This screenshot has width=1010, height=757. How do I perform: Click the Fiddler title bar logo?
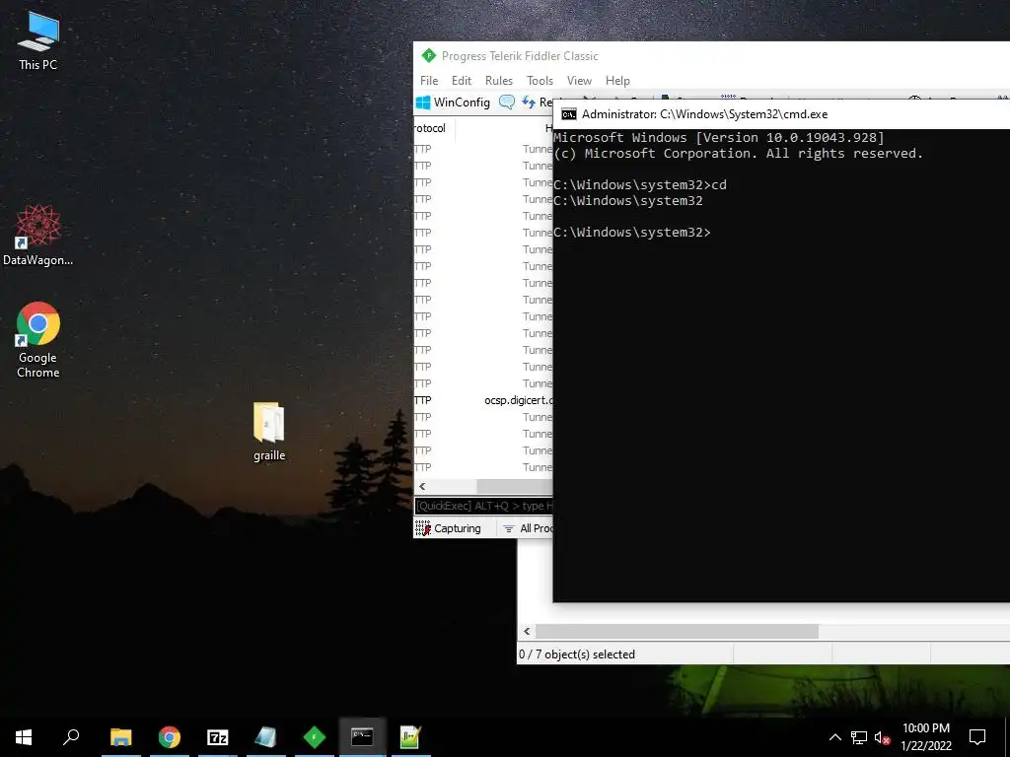pos(428,56)
